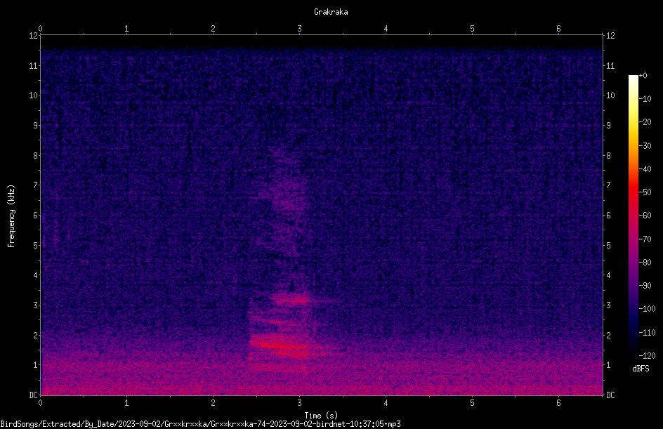Click the Time (s) axis label
The height and width of the screenshot is (429, 663).
click(321, 416)
